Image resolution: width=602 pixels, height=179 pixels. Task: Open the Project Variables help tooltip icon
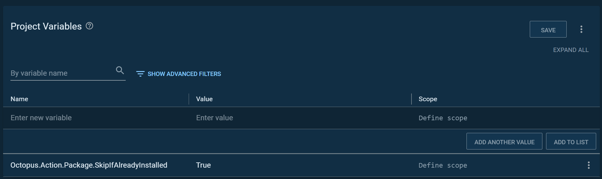(89, 26)
